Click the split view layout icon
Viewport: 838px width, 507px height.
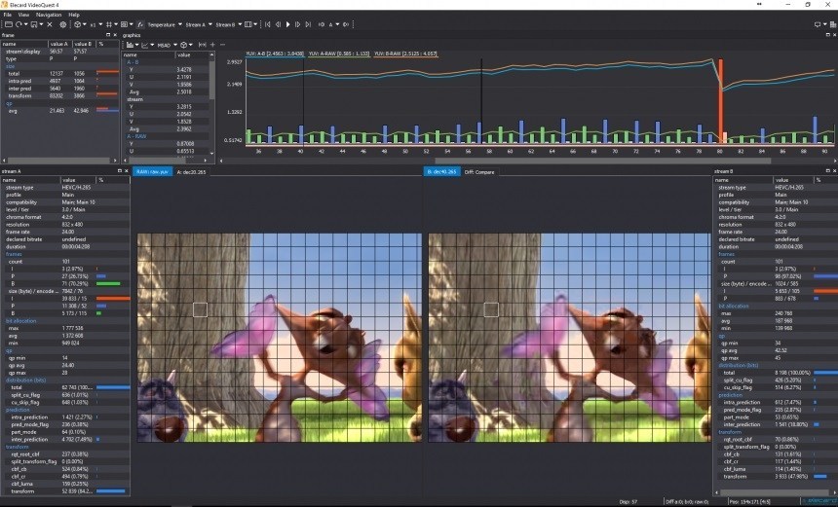[248, 24]
